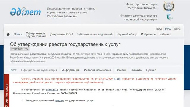This screenshot has width=190, height=107.
Task: Go to Библиотека исследований
Action: coord(94,34)
